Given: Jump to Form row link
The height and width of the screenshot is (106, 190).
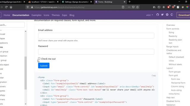Looking at the screenshot, I should coord(175,79).
